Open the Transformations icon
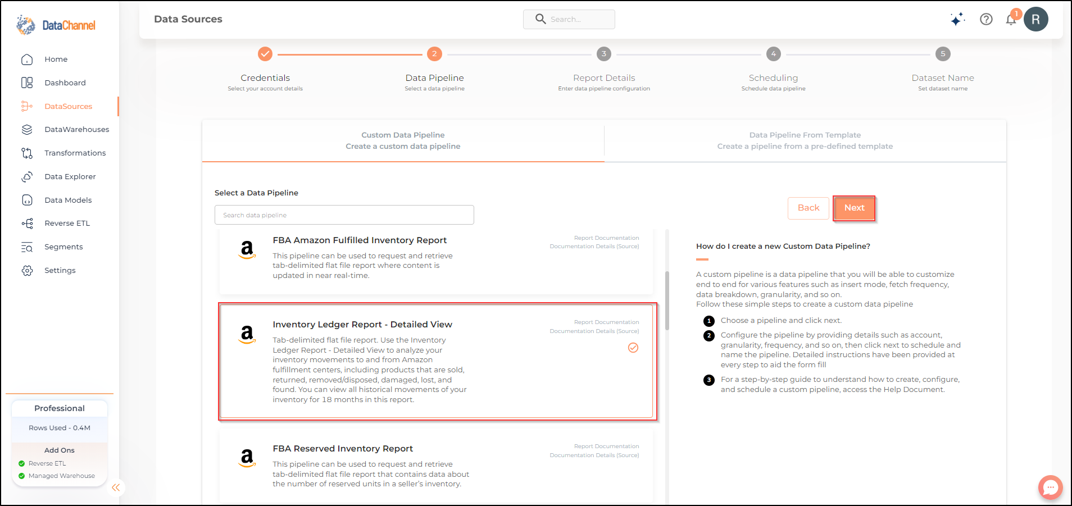The image size is (1072, 506). tap(27, 153)
